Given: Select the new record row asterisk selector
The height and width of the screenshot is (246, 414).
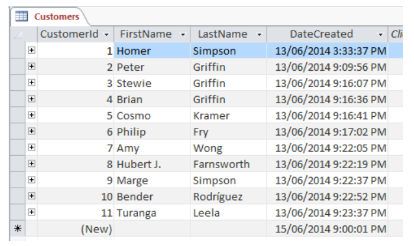Looking at the screenshot, I should click(18, 228).
